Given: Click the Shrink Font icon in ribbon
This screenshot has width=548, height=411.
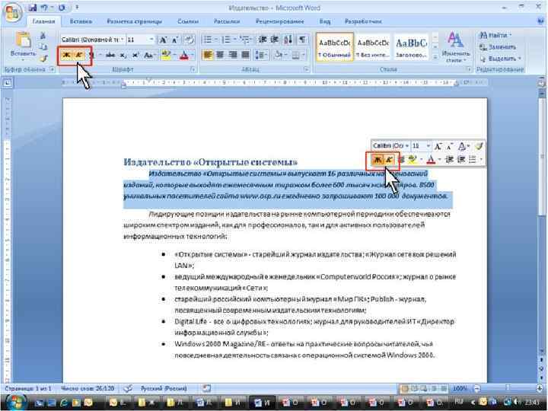Looking at the screenshot, I should coord(175,40).
